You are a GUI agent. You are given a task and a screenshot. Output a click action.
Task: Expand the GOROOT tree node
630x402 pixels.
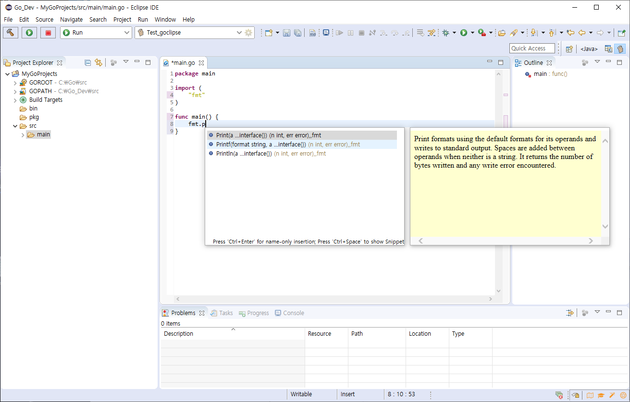point(15,83)
